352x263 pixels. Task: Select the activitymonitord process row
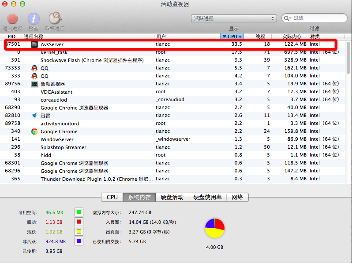[x=172, y=123]
